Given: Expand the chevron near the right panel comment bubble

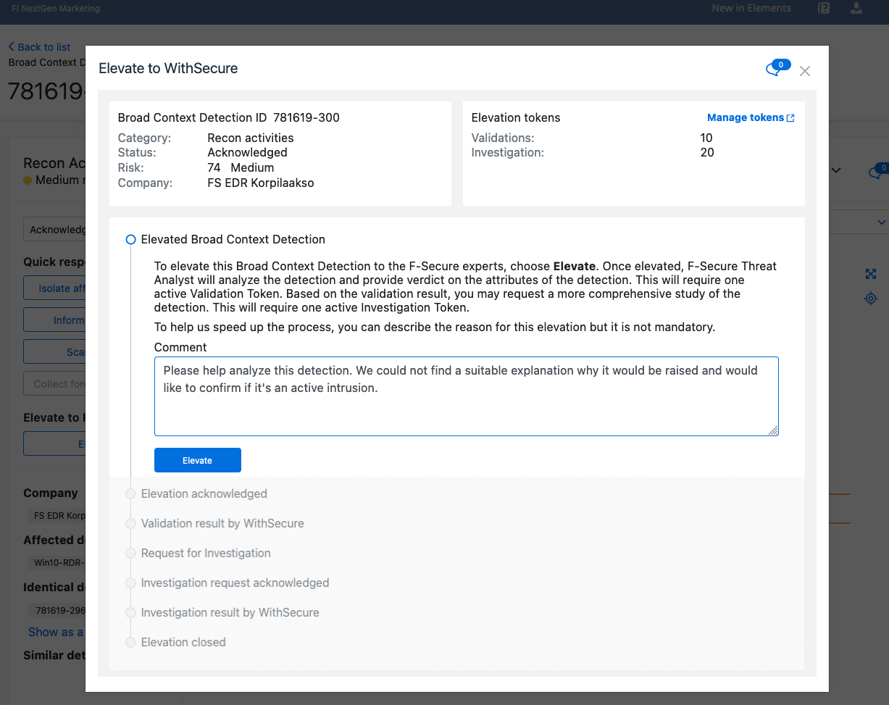Looking at the screenshot, I should pos(836,170).
